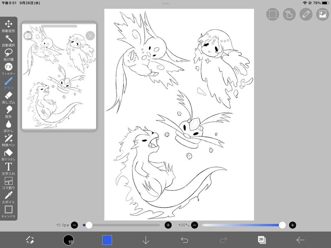The width and height of the screenshot is (331, 248).
Task: Select the Frame Divider (コマ割り) tool
Action: (8, 183)
